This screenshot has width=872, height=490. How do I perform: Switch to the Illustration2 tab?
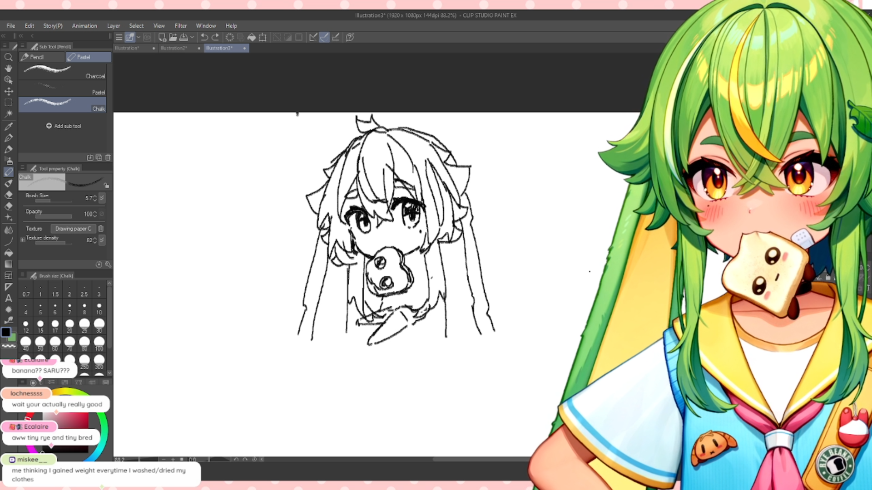pos(174,48)
